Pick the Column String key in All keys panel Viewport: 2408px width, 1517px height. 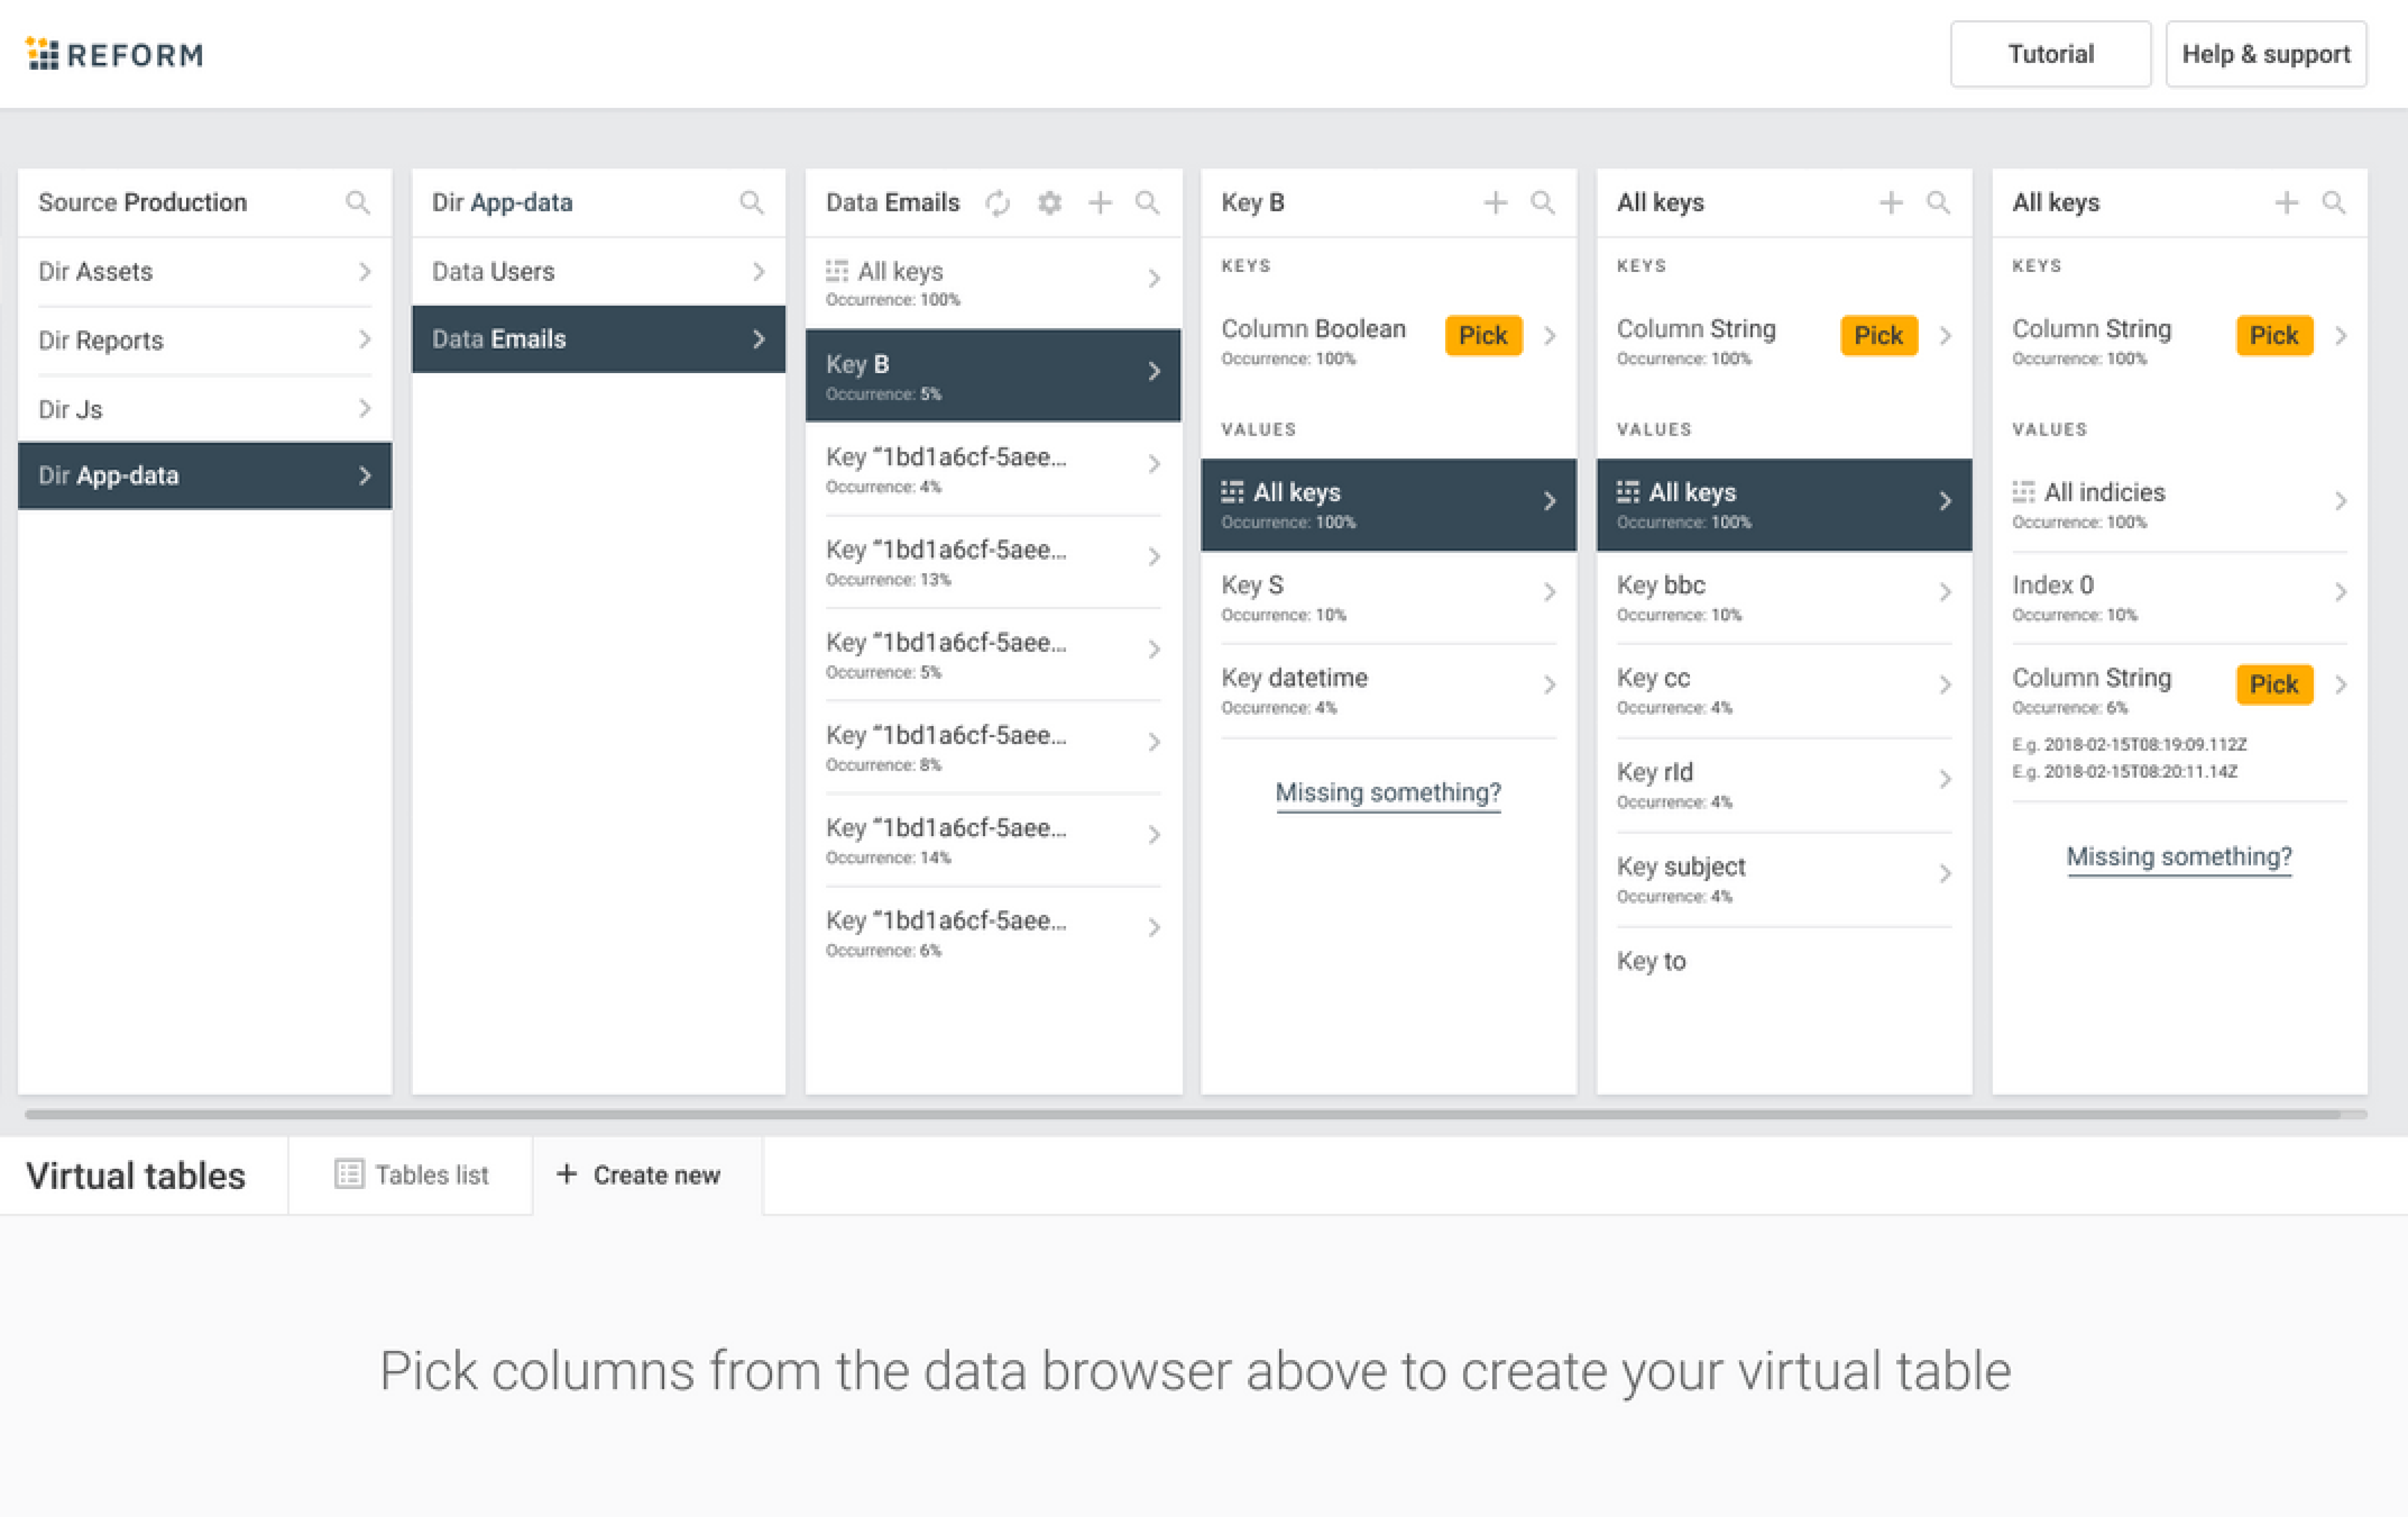1879,335
